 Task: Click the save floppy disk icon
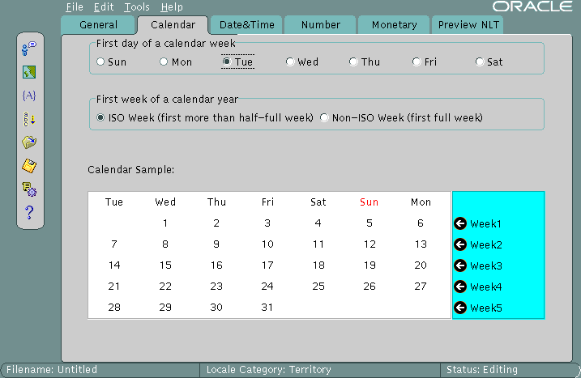(29, 165)
